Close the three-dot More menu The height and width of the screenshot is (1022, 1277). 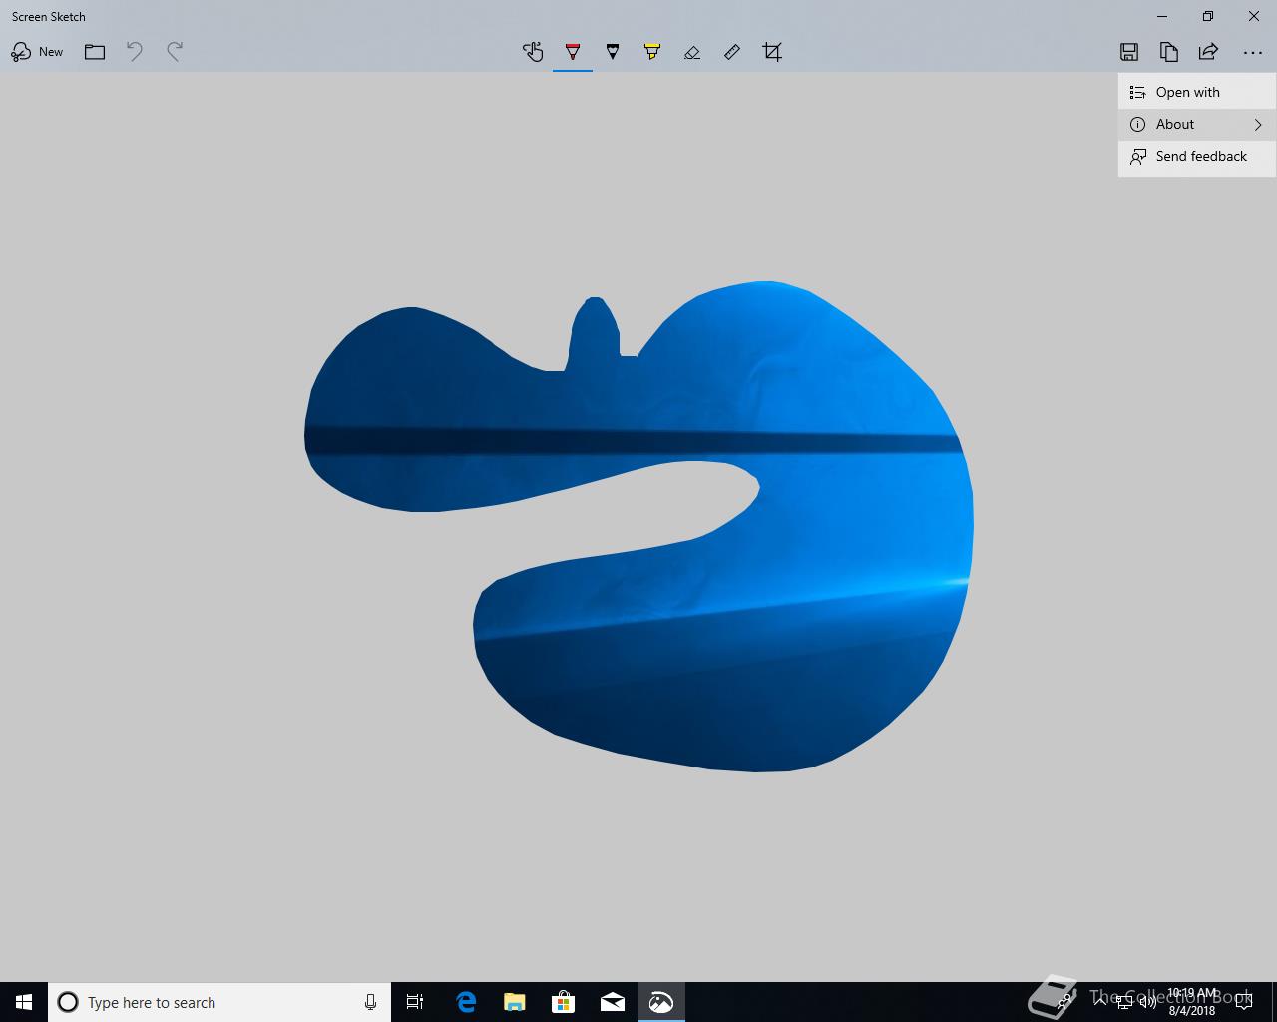pyautogui.click(x=1253, y=52)
